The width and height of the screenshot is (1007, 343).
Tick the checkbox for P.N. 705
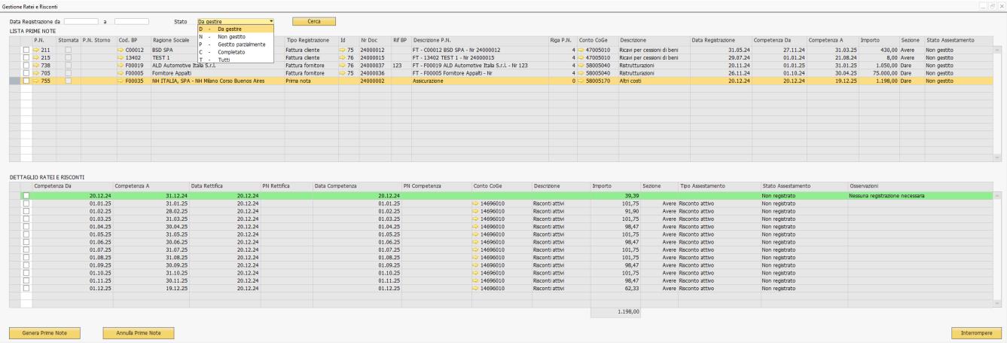coord(26,72)
